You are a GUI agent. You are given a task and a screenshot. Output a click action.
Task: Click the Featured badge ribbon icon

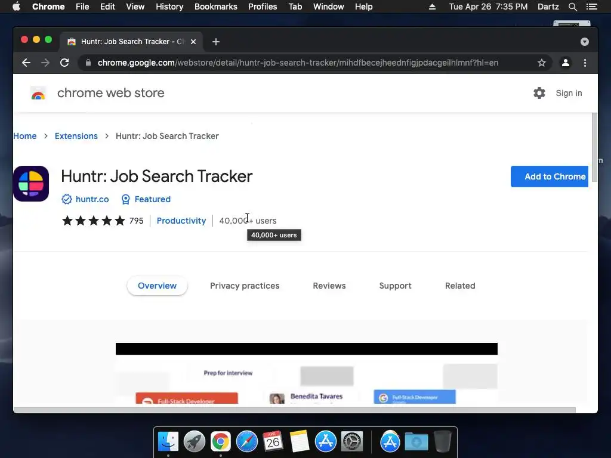pyautogui.click(x=125, y=199)
